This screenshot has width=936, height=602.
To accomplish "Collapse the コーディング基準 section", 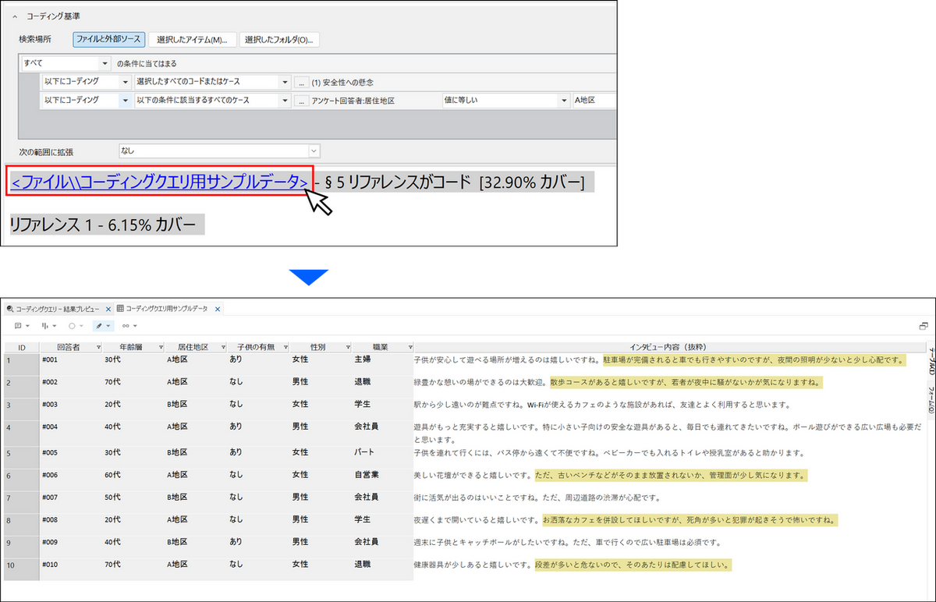I will (15, 16).
